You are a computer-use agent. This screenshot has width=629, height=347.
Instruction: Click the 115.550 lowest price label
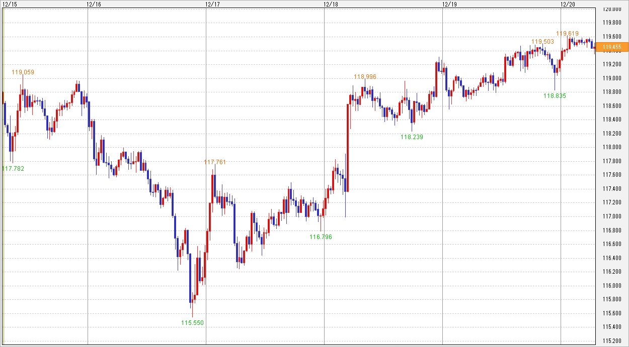[193, 322]
